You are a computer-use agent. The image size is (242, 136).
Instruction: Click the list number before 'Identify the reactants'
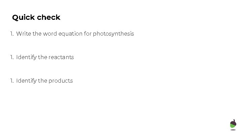coord(12,57)
